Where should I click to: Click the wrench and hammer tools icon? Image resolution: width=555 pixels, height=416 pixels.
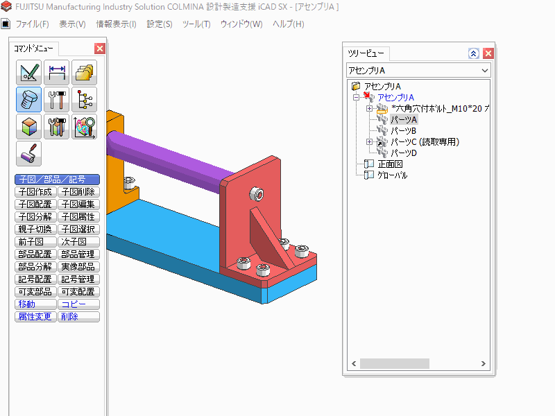57,100
